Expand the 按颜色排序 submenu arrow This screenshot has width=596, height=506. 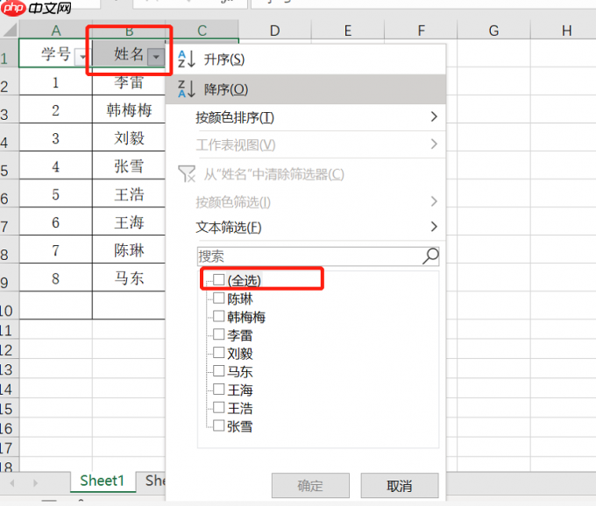coord(434,116)
